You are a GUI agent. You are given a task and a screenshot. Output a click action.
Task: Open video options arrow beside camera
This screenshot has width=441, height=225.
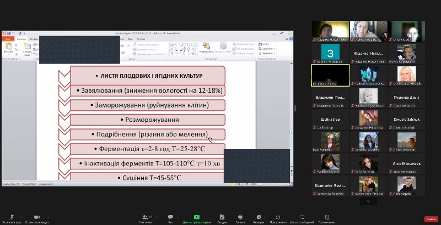point(47,217)
